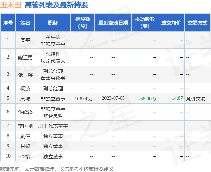Click 周平's position 董事长 非独立董事

53,40
